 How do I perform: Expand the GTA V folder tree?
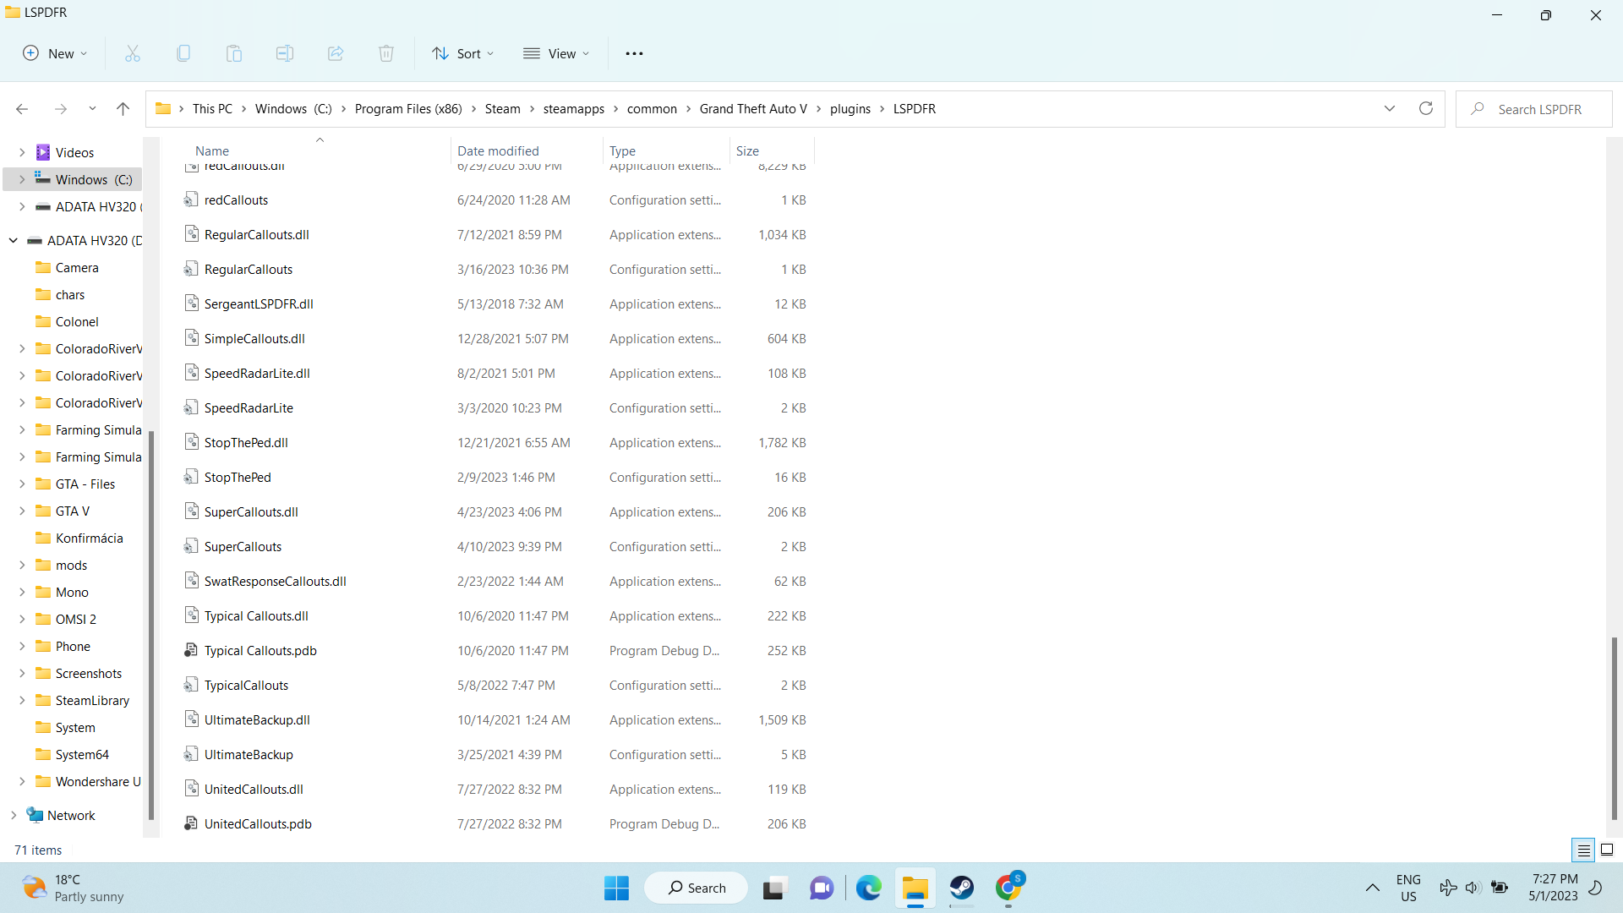tap(22, 511)
